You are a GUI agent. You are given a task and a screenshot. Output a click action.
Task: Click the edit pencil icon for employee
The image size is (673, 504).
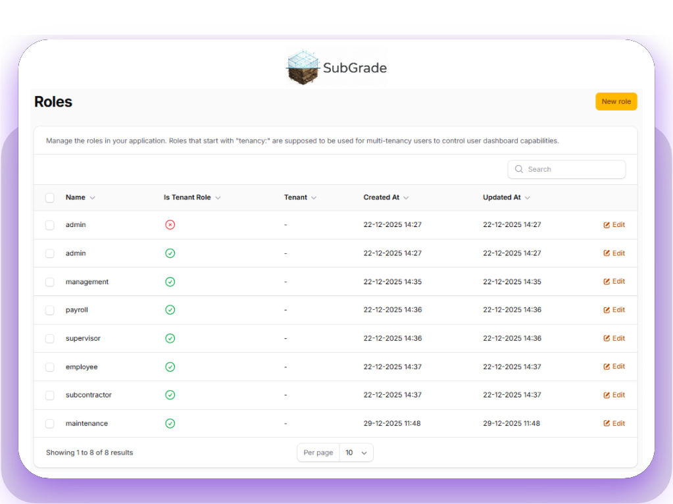click(607, 366)
